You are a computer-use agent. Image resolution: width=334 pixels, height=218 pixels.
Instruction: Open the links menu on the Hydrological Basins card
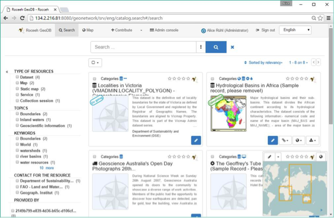point(285,140)
